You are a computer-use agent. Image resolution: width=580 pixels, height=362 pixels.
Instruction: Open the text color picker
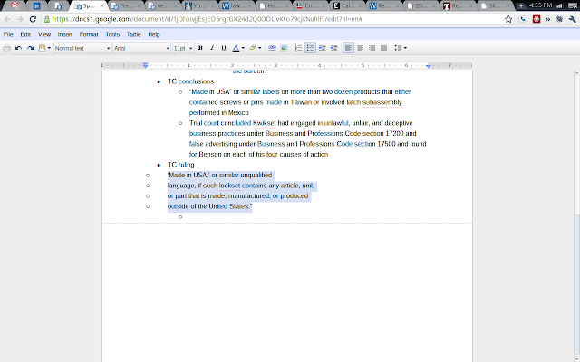pyautogui.click(x=236, y=48)
